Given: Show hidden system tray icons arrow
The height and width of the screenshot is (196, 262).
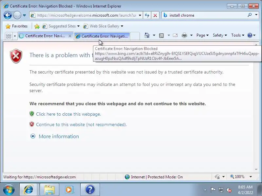Looking at the screenshot, I should [205, 190].
